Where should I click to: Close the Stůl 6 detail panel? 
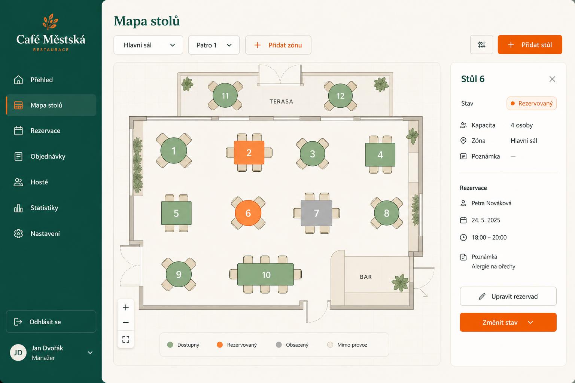[x=552, y=79]
